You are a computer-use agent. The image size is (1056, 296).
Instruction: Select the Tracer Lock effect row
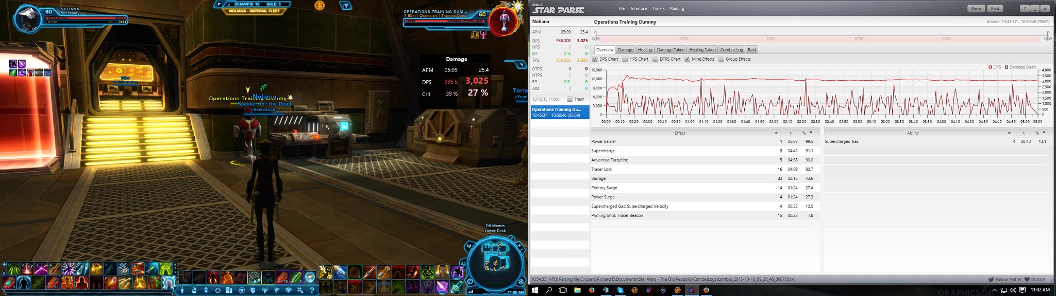705,169
